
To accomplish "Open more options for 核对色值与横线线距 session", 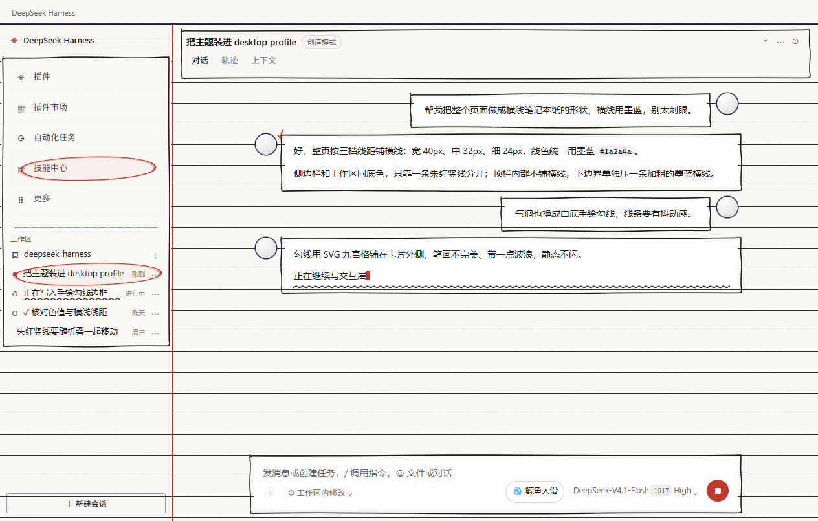I will click(155, 313).
